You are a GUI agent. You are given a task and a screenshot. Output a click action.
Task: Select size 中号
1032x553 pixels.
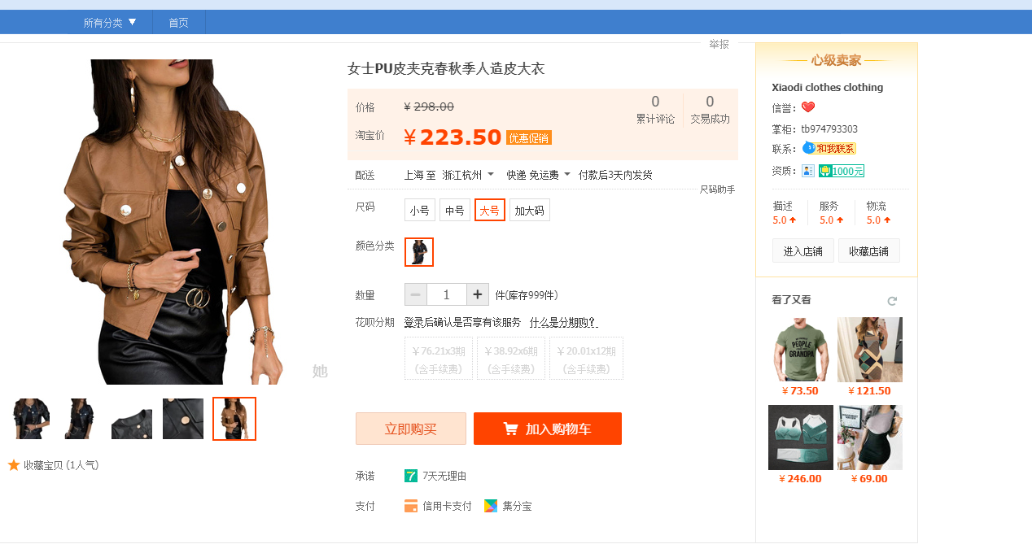(x=455, y=210)
